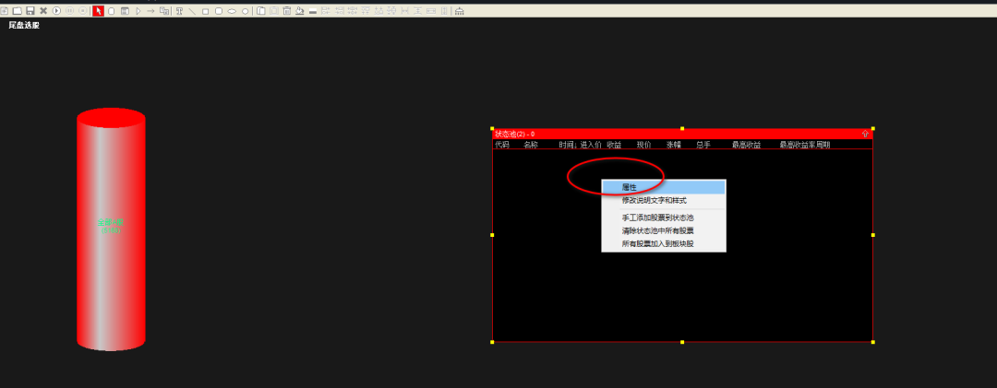Select the status pool window tool

click(x=125, y=11)
